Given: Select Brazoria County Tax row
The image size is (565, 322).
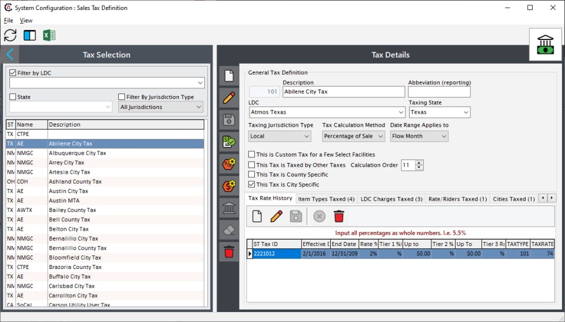Looking at the screenshot, I should 105,267.
